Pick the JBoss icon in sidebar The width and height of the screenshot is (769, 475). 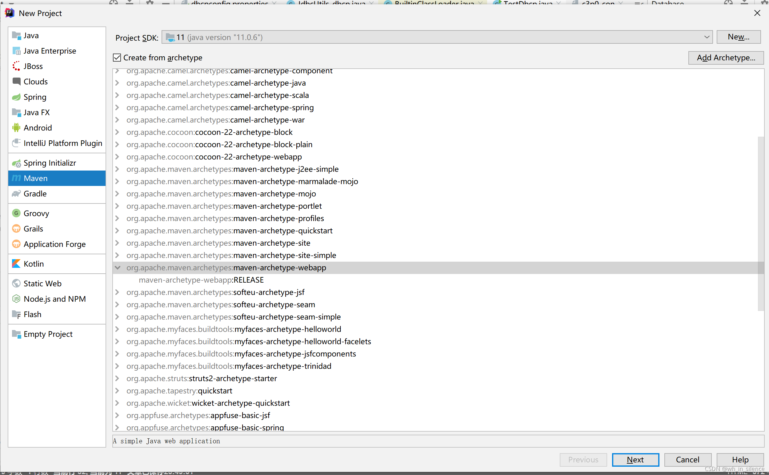[x=16, y=66]
